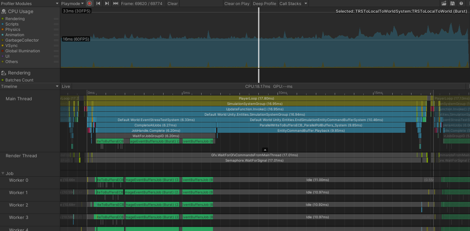The width and height of the screenshot is (470, 231).
Task: Select Idle (11.00ms) on Worker 0
Action: (318, 180)
